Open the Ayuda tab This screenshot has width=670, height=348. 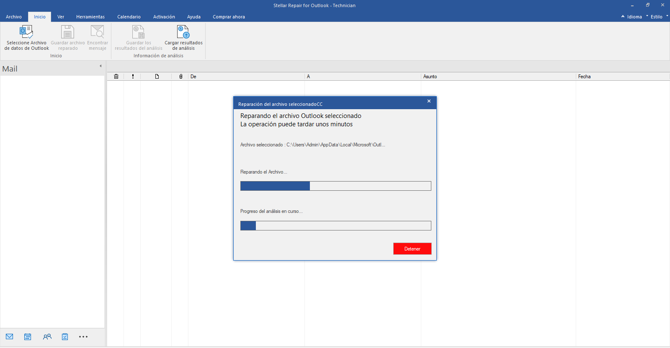[194, 17]
